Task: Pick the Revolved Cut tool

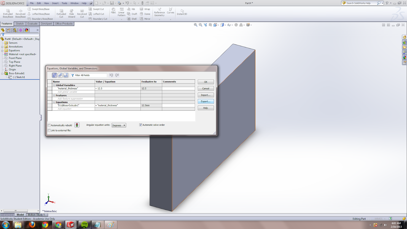Action: [x=82, y=13]
